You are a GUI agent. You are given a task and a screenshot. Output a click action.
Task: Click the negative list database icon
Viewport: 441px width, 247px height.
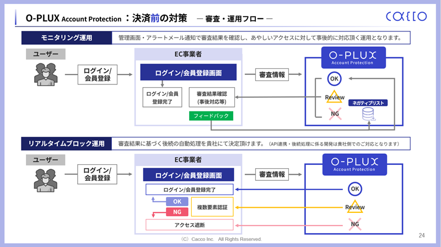pyautogui.click(x=368, y=114)
